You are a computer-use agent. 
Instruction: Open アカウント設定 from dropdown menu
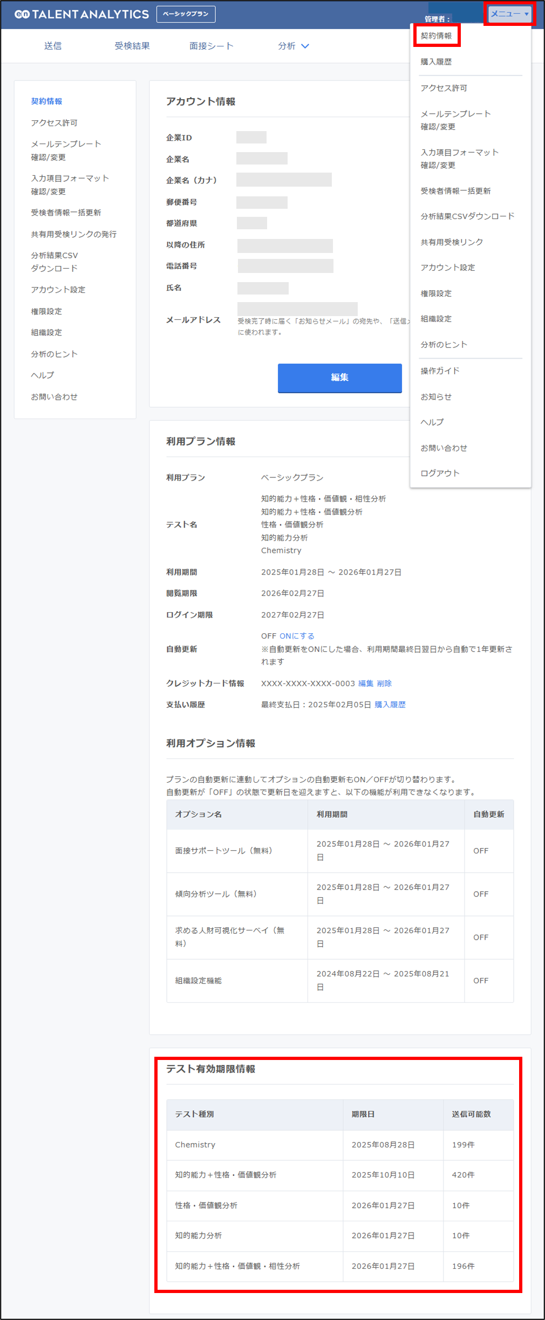coord(447,268)
